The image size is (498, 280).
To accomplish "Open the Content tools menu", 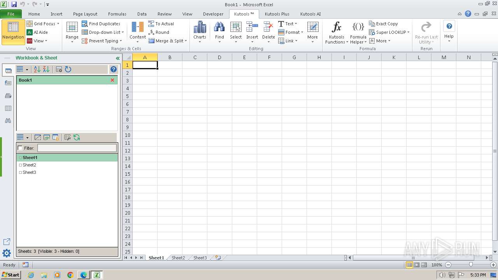I will point(138,32).
